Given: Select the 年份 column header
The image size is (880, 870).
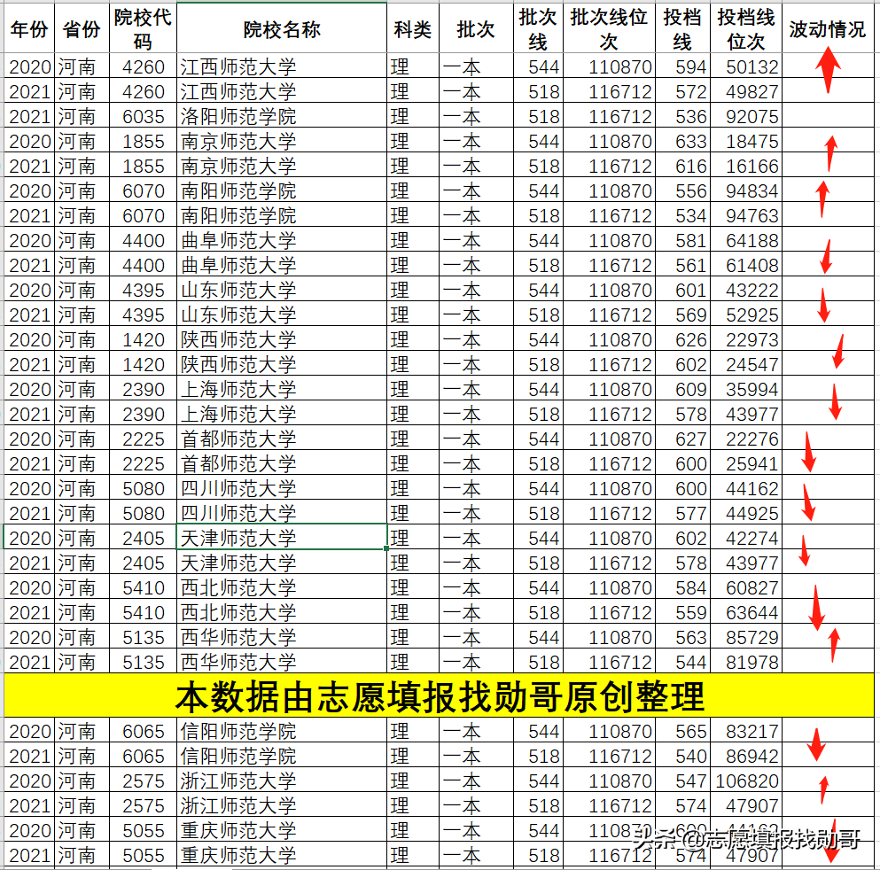Looking at the screenshot, I should [x=28, y=29].
